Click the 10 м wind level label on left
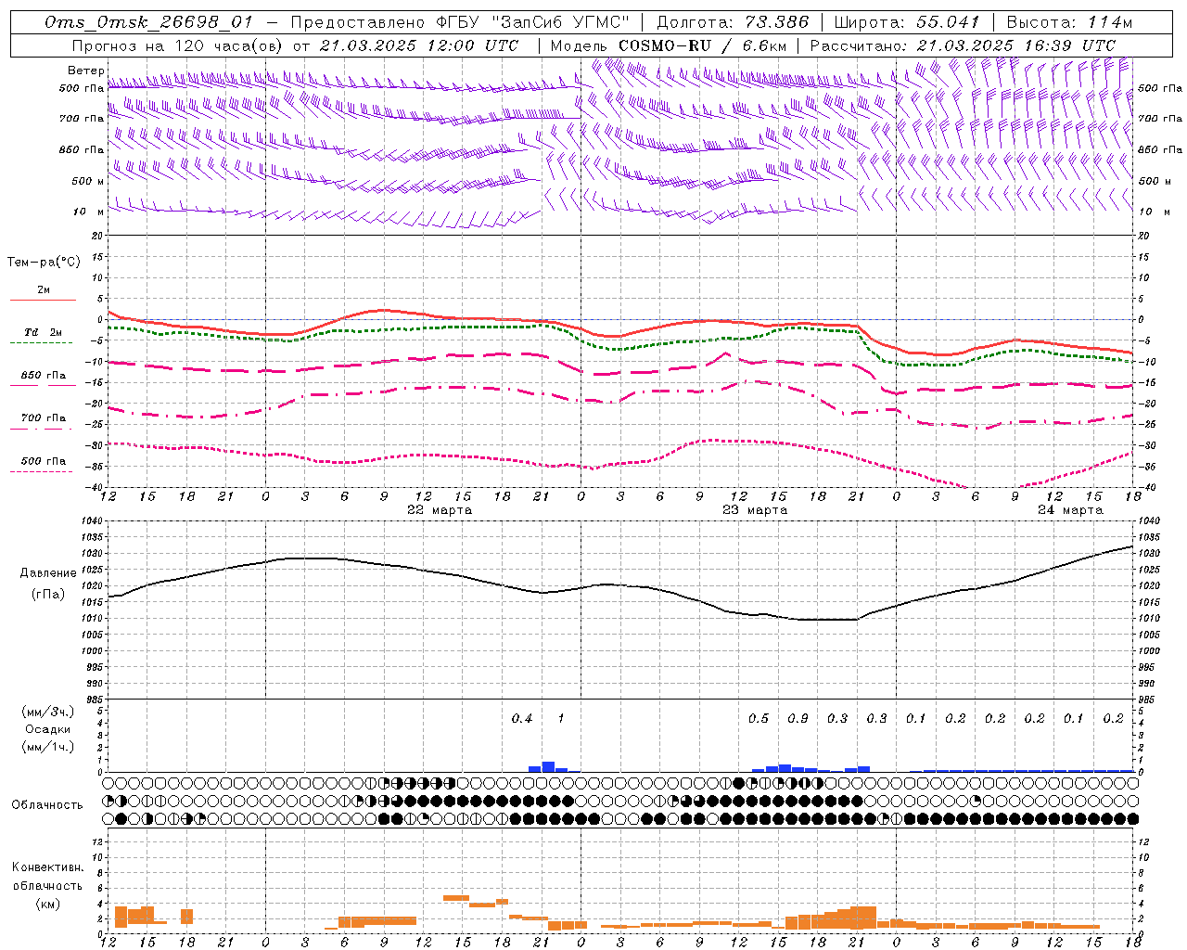Screen dimensions: 1187x950 (90, 212)
